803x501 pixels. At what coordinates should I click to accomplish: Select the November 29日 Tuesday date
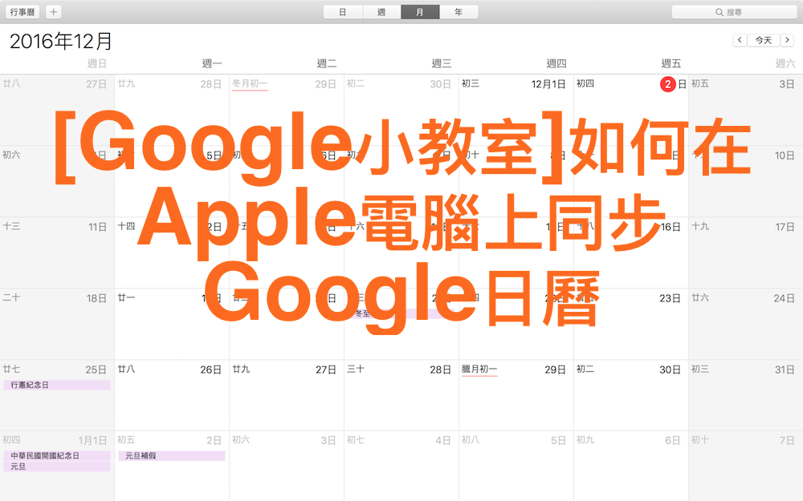tap(326, 84)
